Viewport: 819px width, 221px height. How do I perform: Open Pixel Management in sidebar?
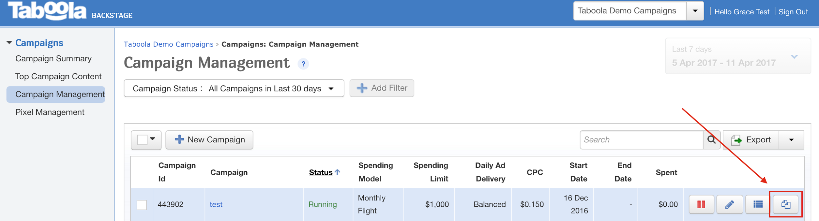click(x=50, y=112)
